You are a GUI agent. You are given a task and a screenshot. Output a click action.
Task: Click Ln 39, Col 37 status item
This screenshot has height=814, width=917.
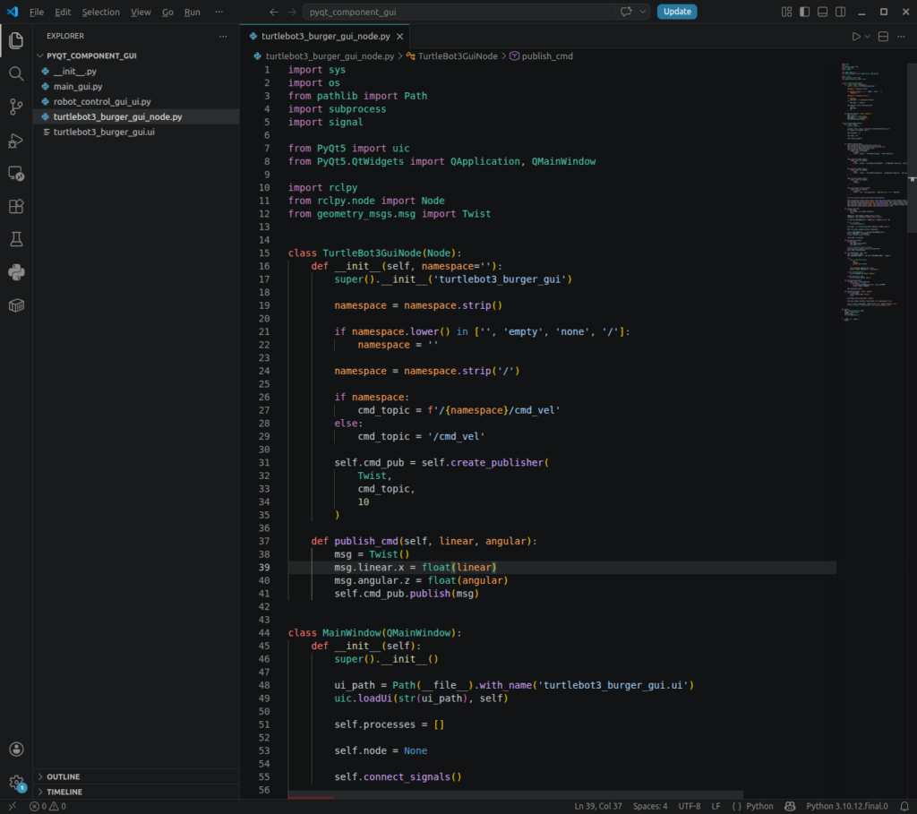coord(597,807)
